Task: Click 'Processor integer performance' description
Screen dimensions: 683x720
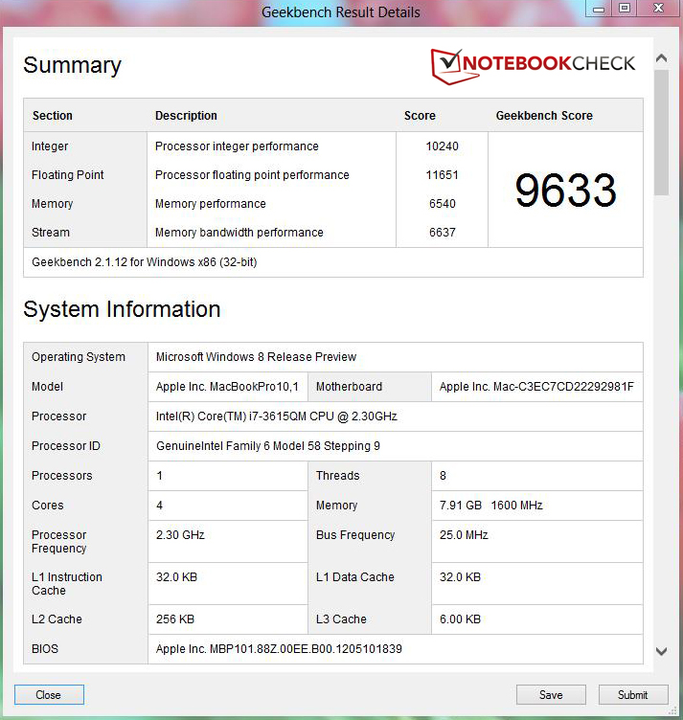Action: (x=237, y=146)
